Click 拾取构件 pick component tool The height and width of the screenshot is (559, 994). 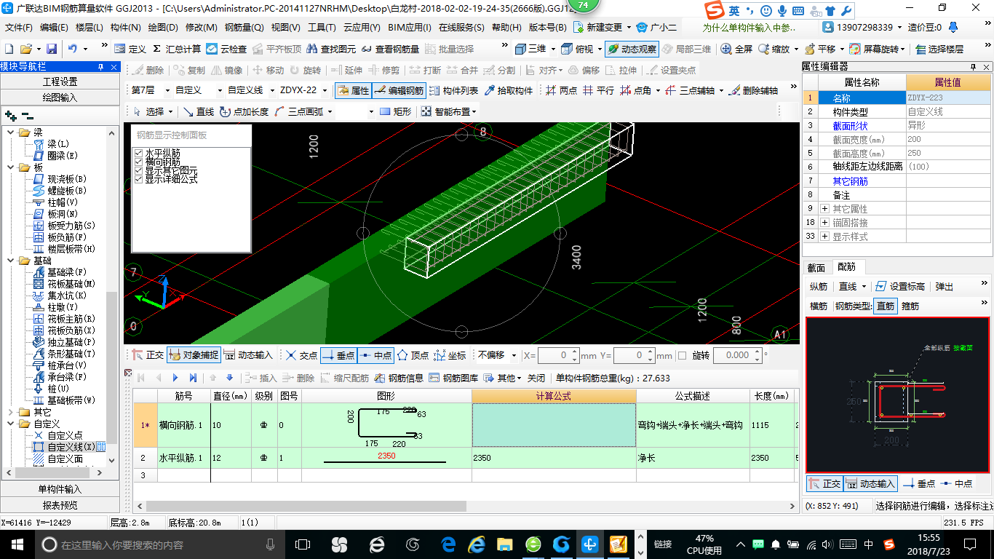tap(508, 90)
